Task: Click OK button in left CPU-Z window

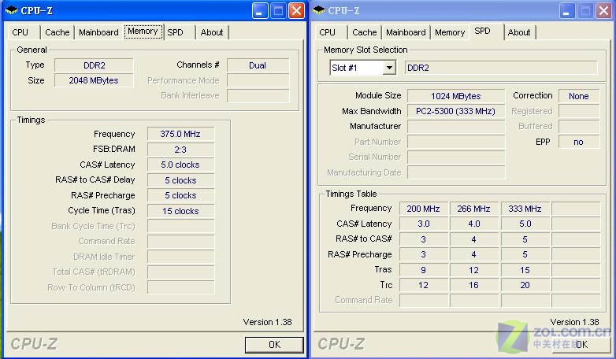Action: pos(274,345)
